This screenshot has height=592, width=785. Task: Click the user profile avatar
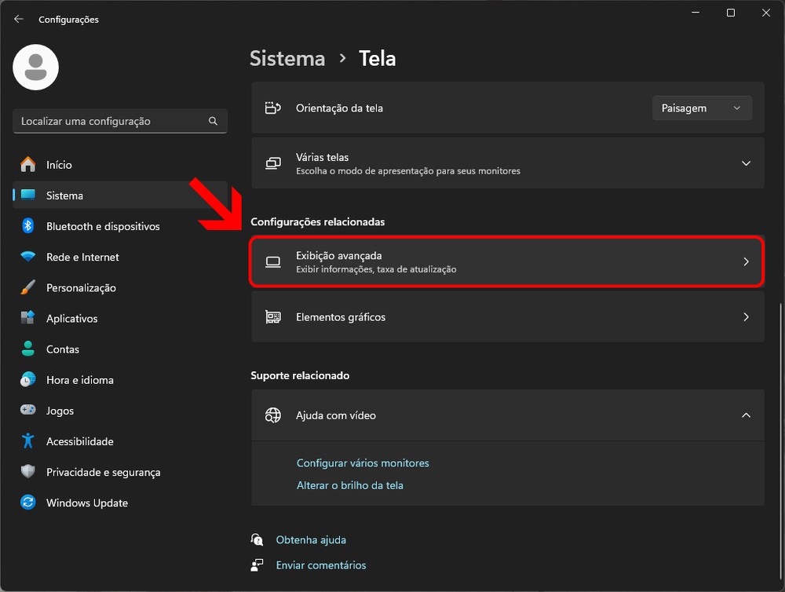tap(36, 68)
